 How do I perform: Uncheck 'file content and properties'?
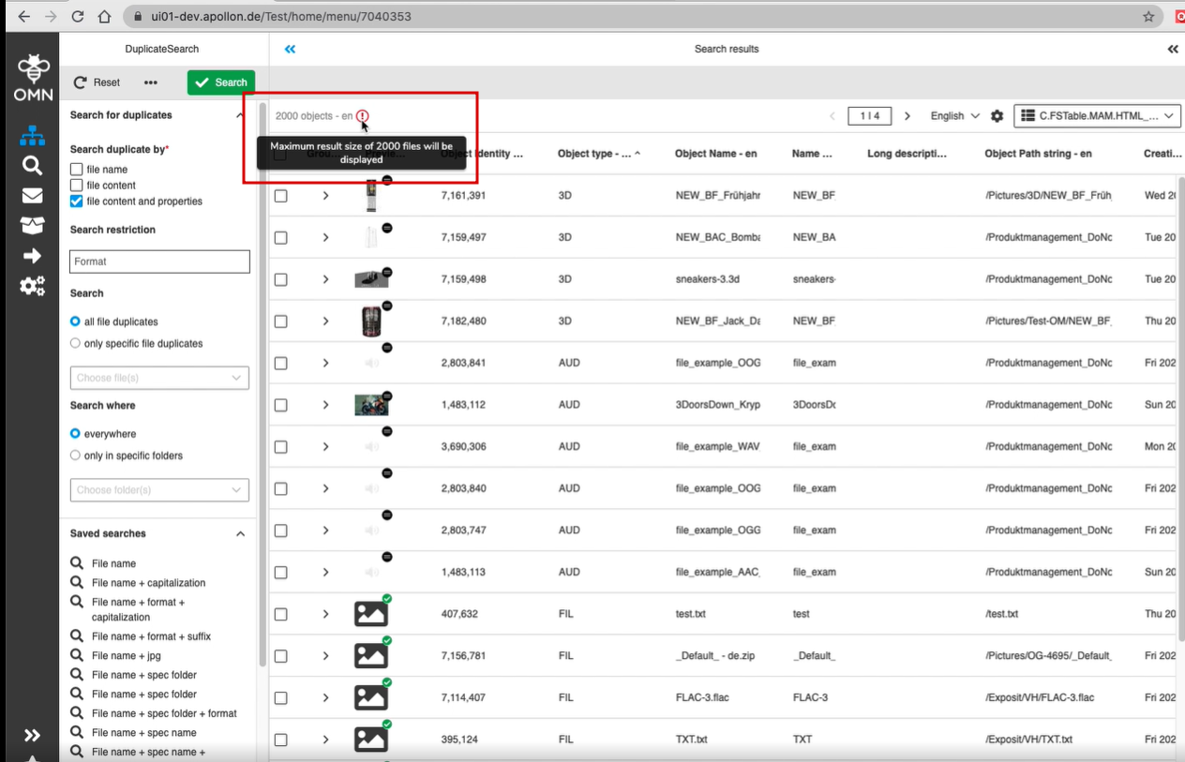[76, 201]
